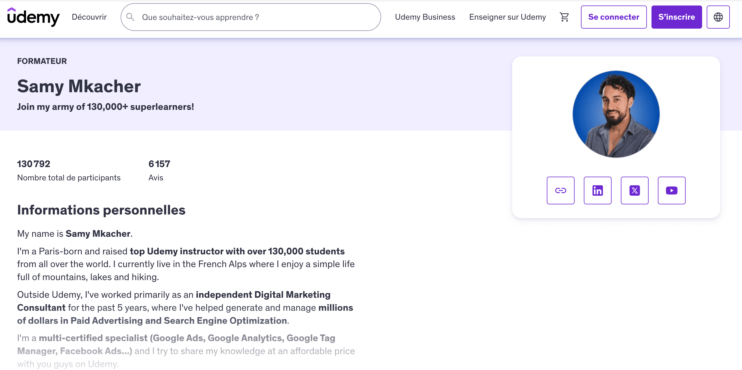Click the 'Informations personnelles' heading
Screen dimensions: 742x370
[x=101, y=210]
